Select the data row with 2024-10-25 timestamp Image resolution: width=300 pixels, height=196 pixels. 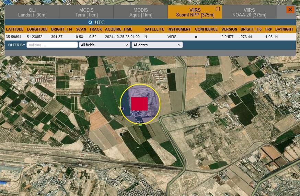click(x=122, y=37)
